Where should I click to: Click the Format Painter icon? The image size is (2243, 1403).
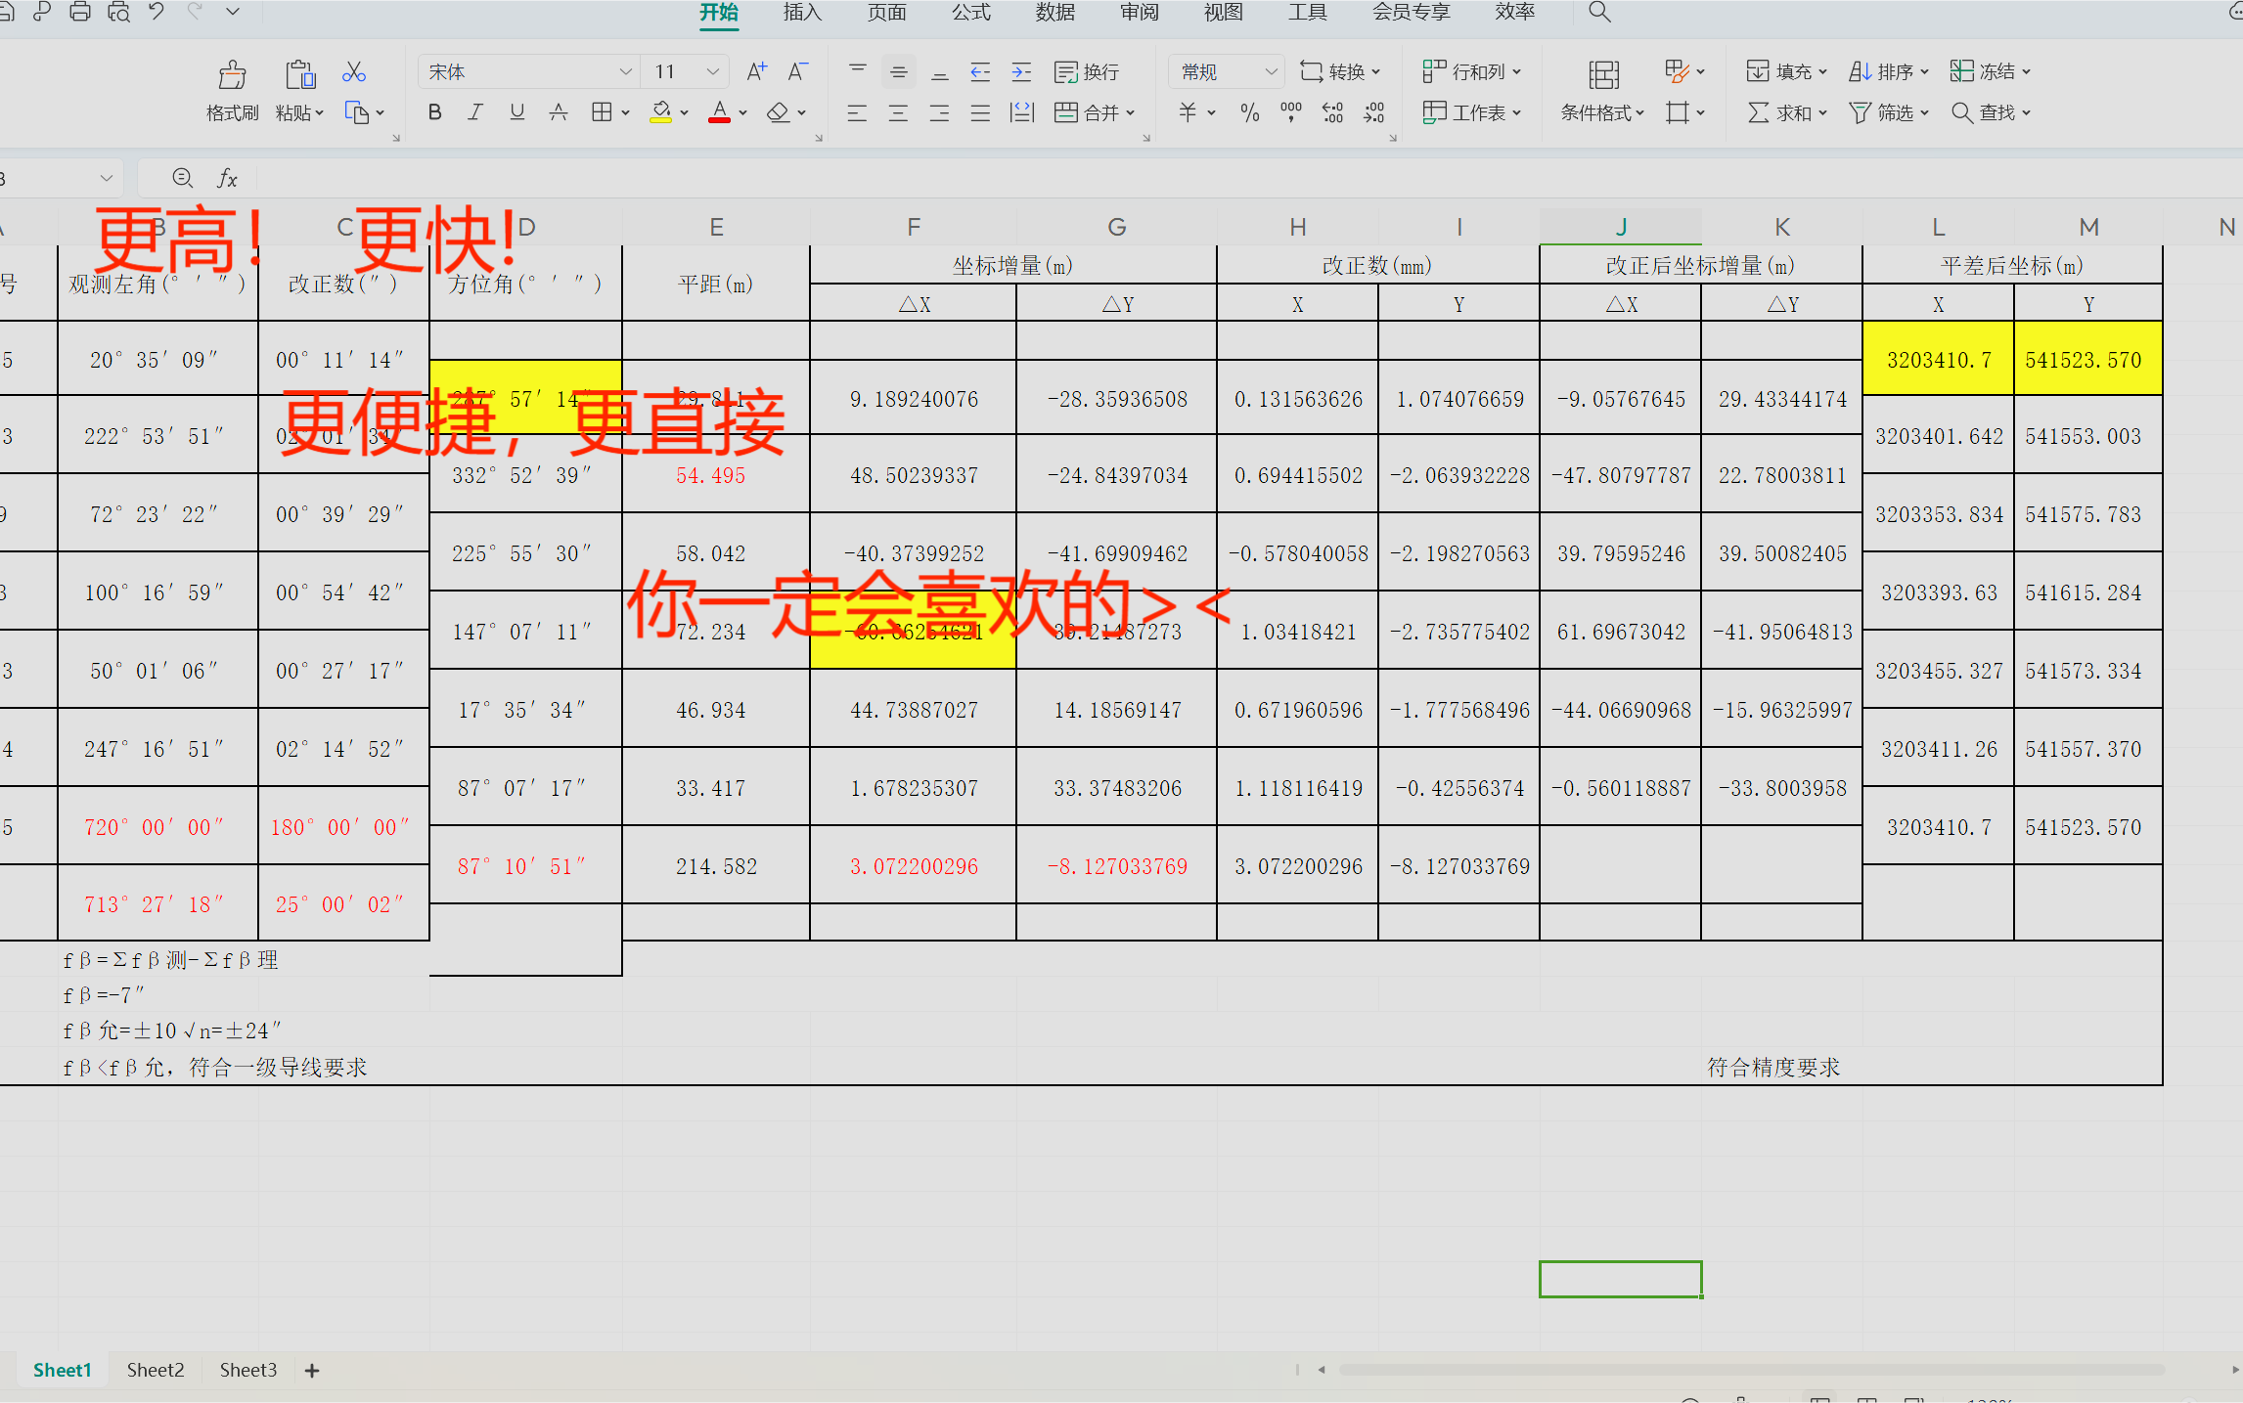[x=232, y=76]
